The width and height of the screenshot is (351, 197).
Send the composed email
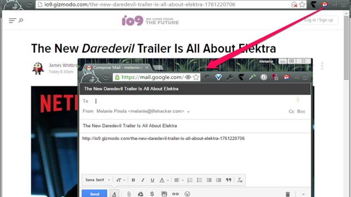click(x=94, y=194)
